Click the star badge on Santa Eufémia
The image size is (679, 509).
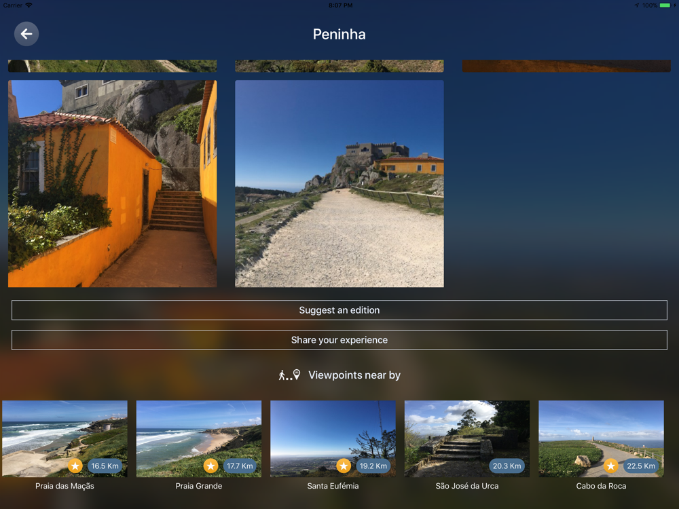[x=344, y=466]
